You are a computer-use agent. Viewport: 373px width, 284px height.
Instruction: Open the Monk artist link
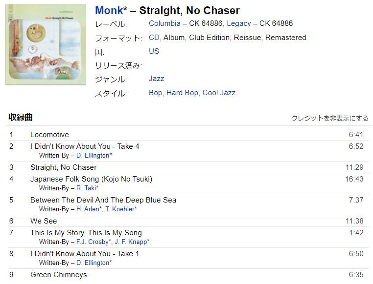pos(109,11)
